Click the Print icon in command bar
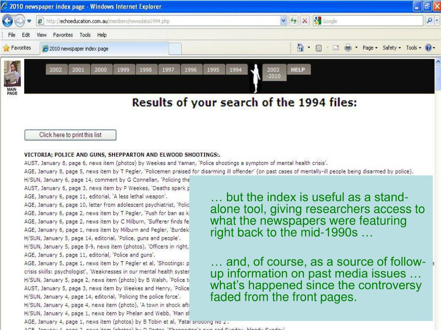441x330 pixels. pyautogui.click(x=348, y=48)
